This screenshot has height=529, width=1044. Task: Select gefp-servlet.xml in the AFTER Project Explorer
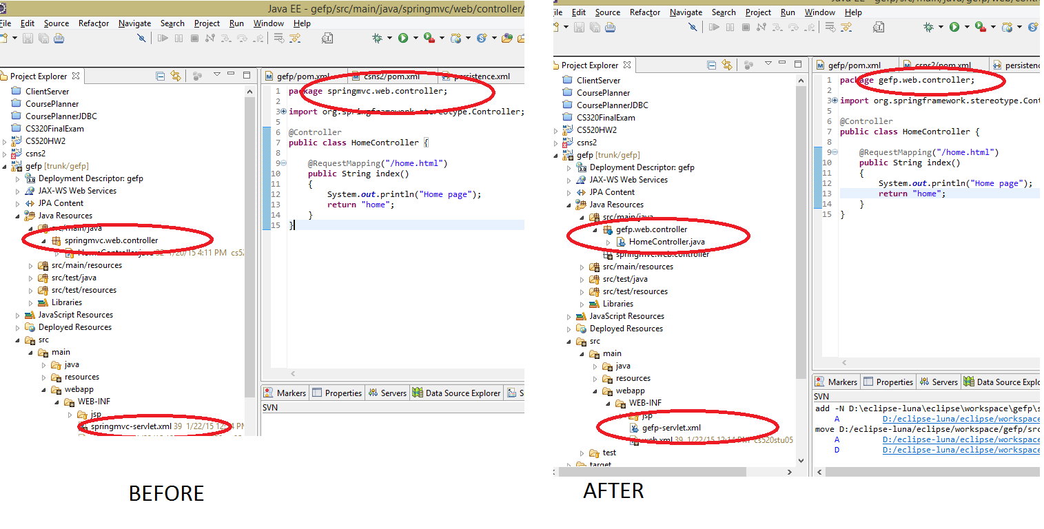coord(671,428)
